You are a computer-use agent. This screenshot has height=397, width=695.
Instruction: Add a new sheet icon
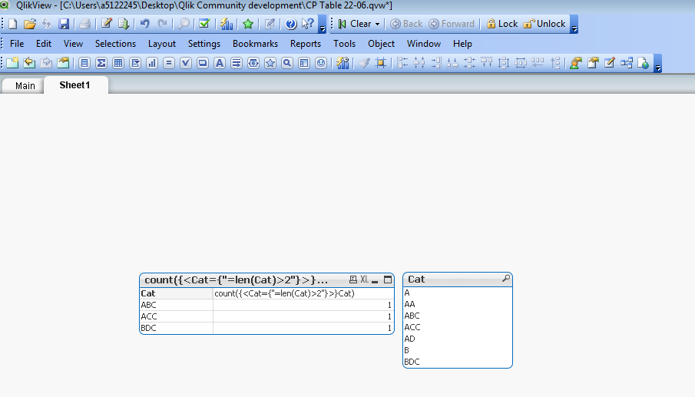pos(12,63)
